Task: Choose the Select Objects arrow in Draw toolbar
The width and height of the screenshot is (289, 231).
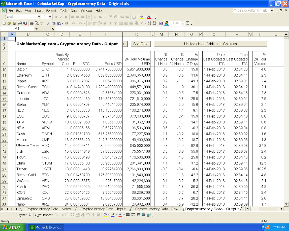Action: click(x=30, y=215)
